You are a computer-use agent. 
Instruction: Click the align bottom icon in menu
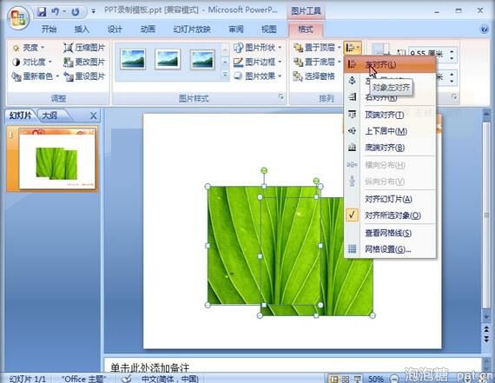(353, 148)
